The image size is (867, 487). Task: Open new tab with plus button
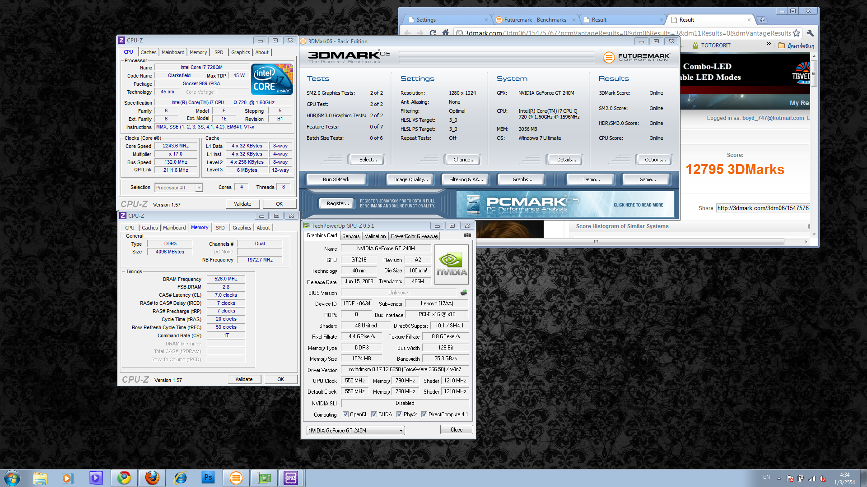point(762,20)
